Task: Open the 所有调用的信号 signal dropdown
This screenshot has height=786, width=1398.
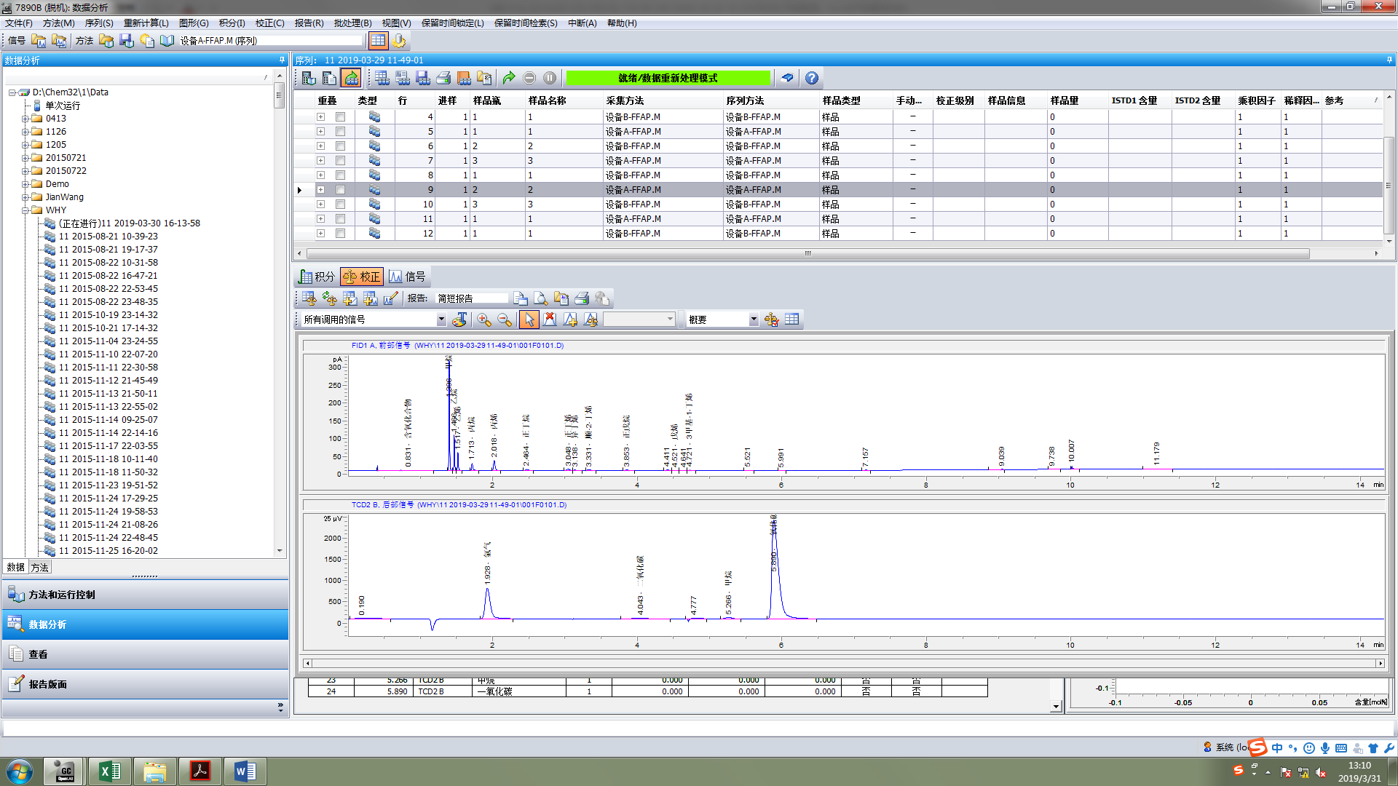Action: coord(441,319)
